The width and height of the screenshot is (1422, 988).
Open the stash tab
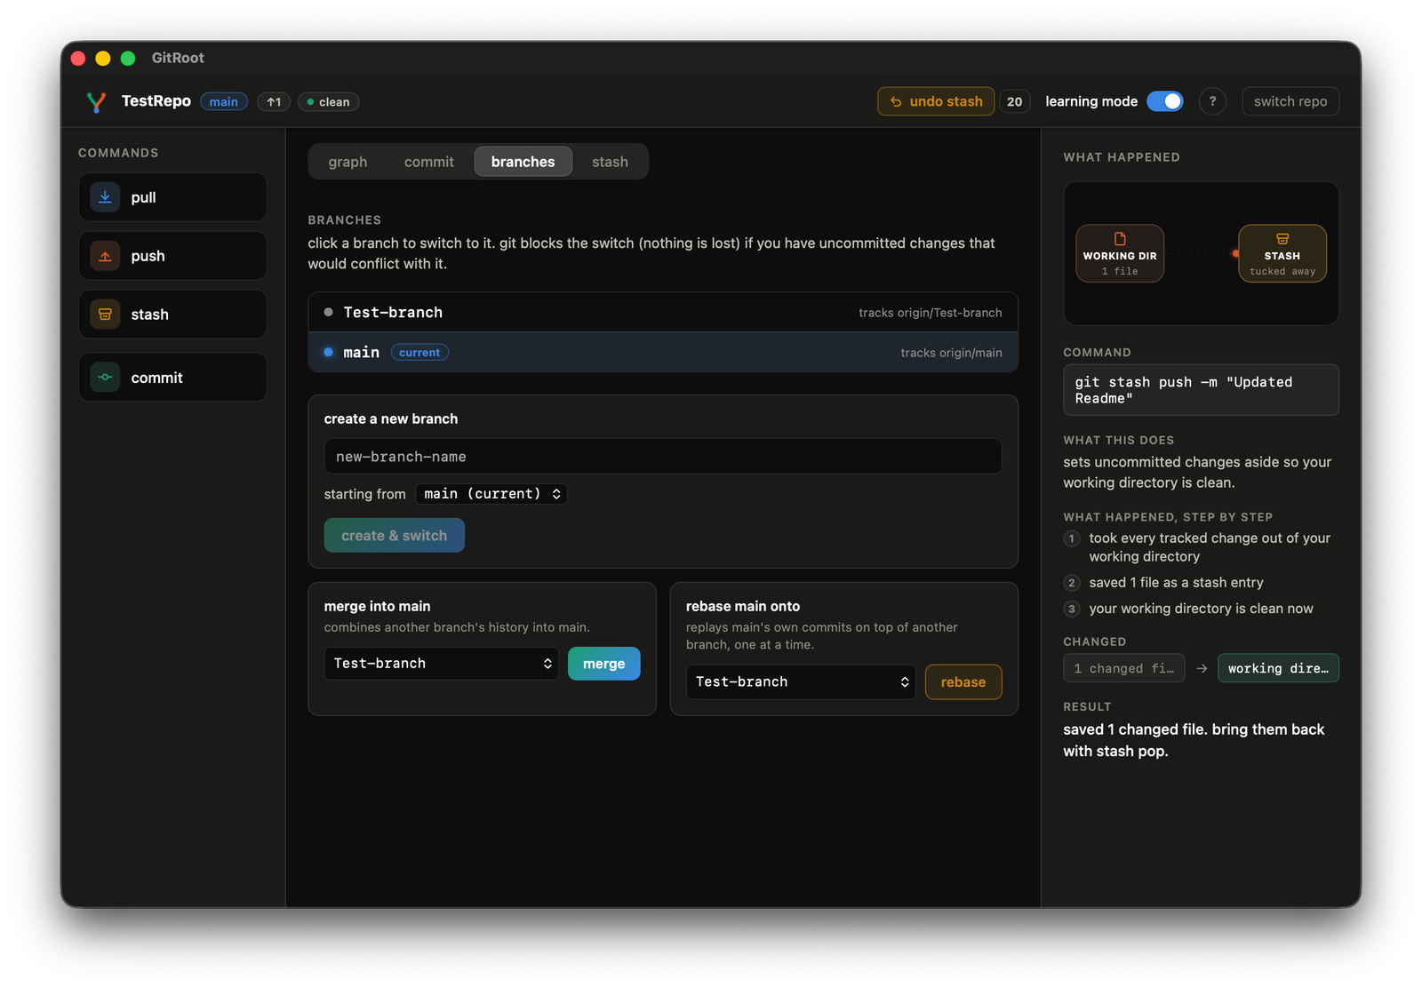(x=610, y=162)
